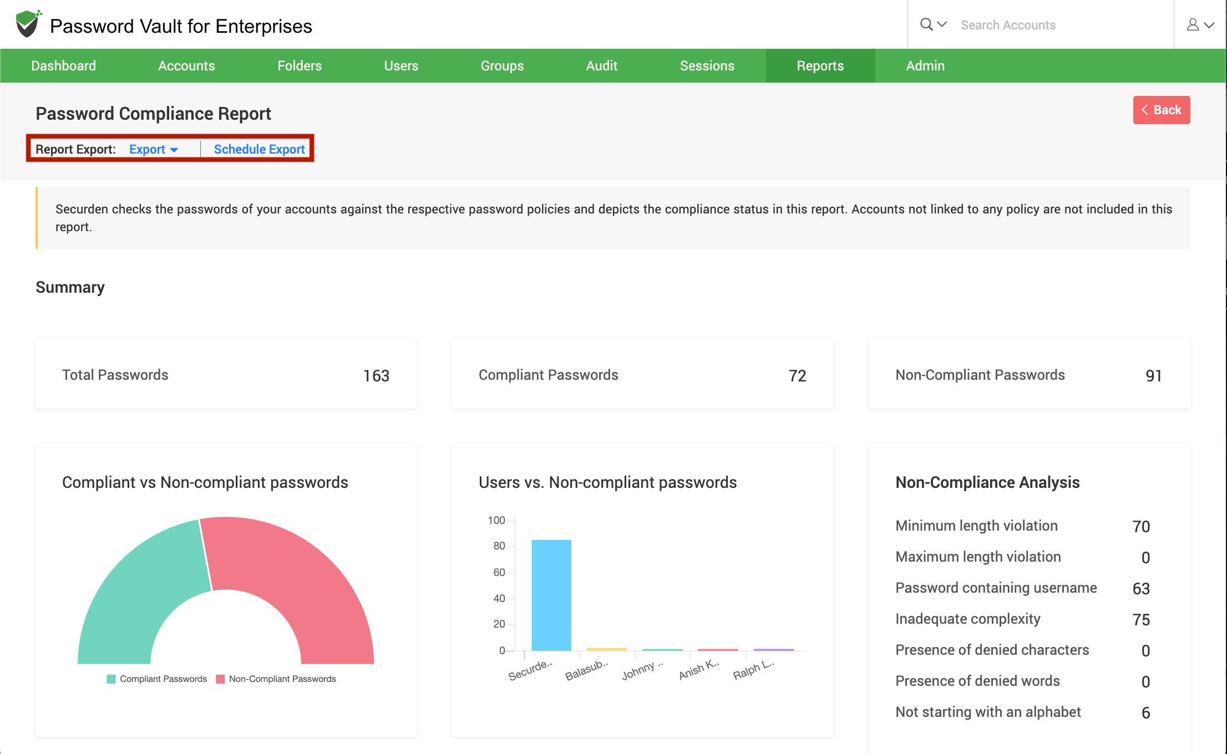Click the search magnifier icon
Viewport: 1227px width, 754px height.
coord(926,24)
